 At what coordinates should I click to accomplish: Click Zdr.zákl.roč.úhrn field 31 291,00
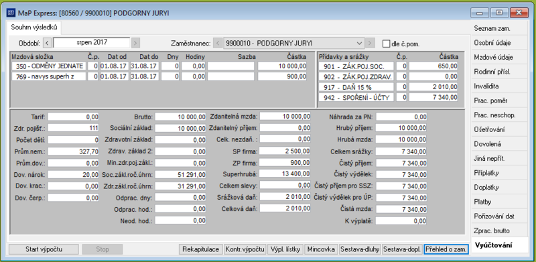click(180, 186)
